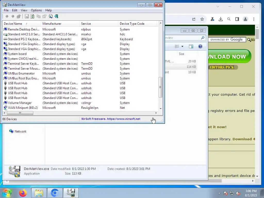
Task: Click the Enable Selected Devices toolbar icon
Action: point(13,16)
